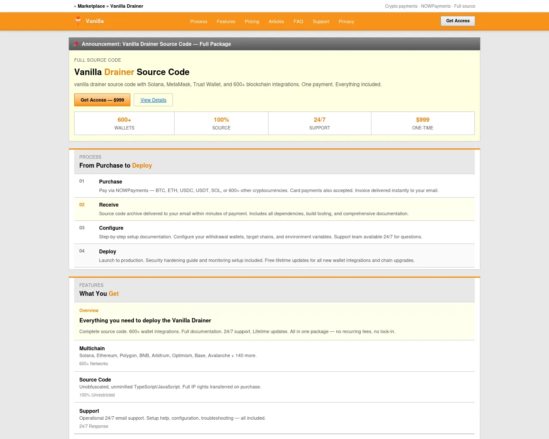The image size is (549, 439).
Task: Click "Crypto payments · NOWPayments · Full source" text
Action: click(430, 6)
